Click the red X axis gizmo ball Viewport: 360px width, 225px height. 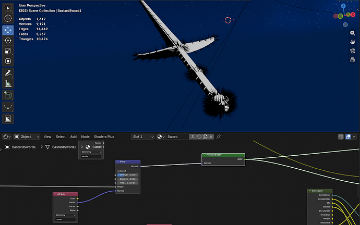[353, 15]
